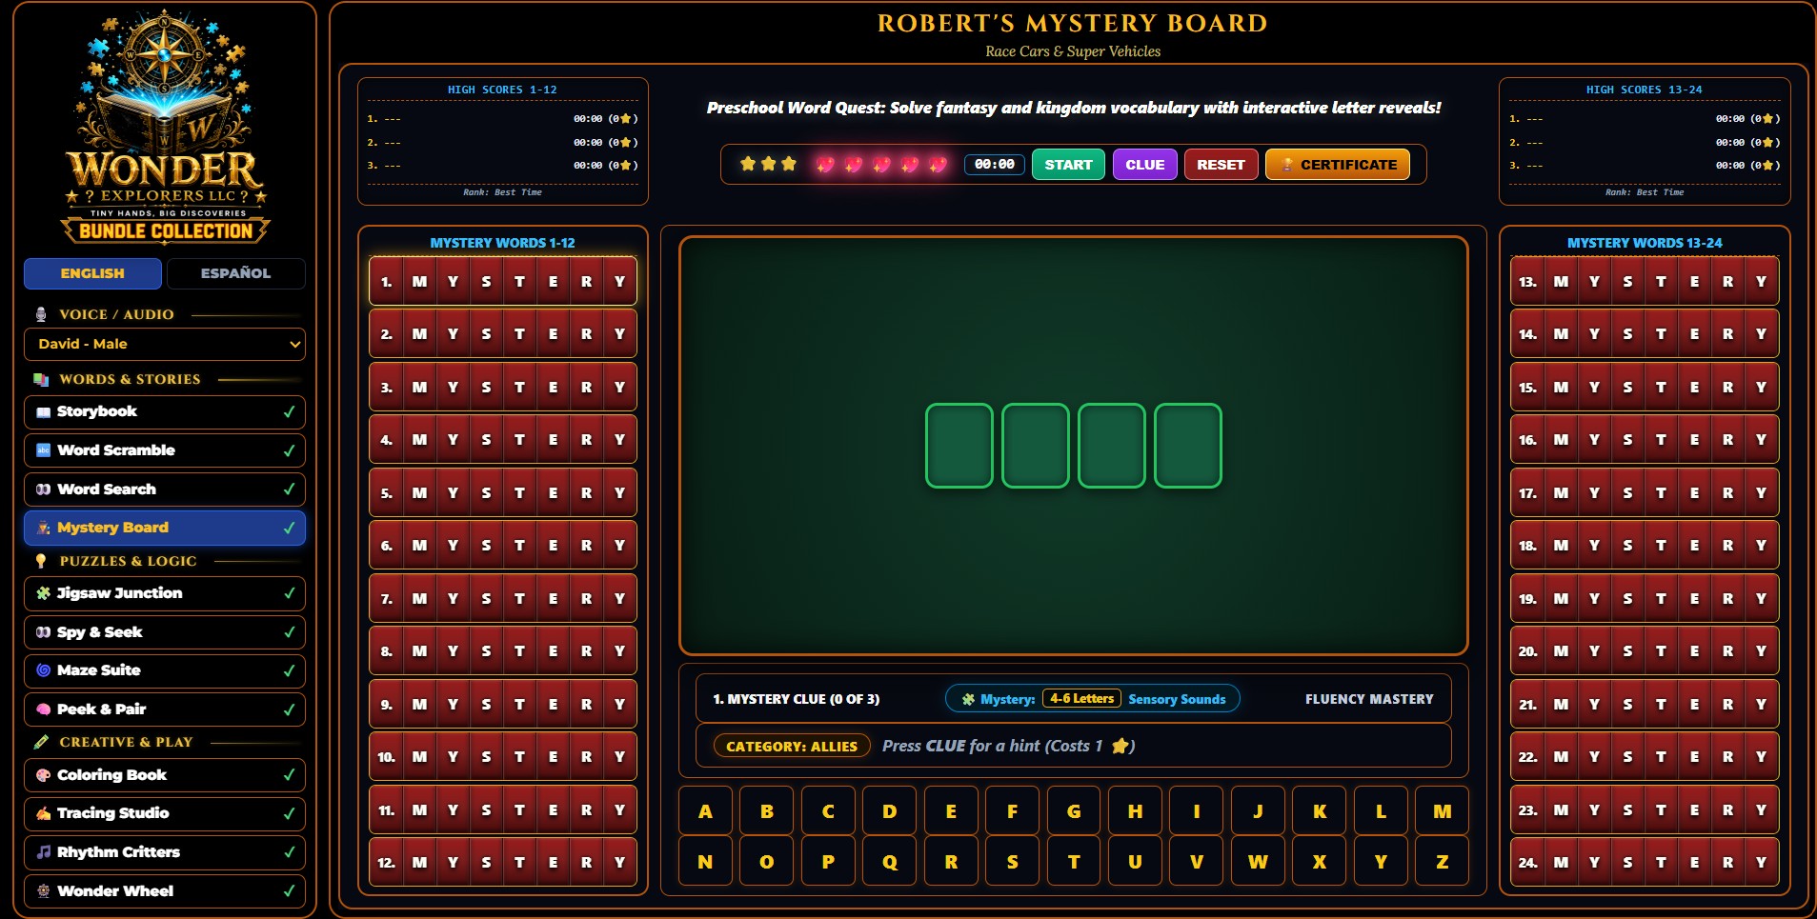Switch language to English
The width and height of the screenshot is (1817, 919).
[x=92, y=273]
